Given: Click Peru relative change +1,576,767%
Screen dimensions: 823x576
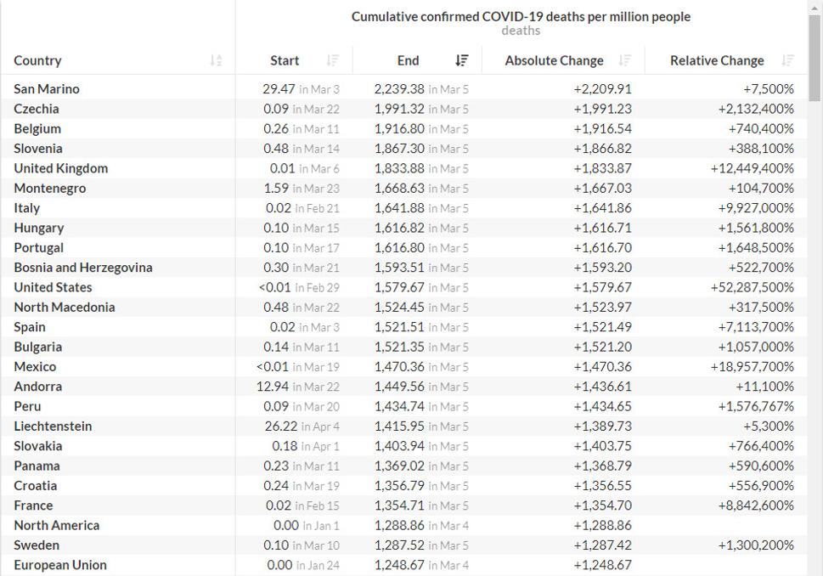Looking at the screenshot, I should click(756, 406).
